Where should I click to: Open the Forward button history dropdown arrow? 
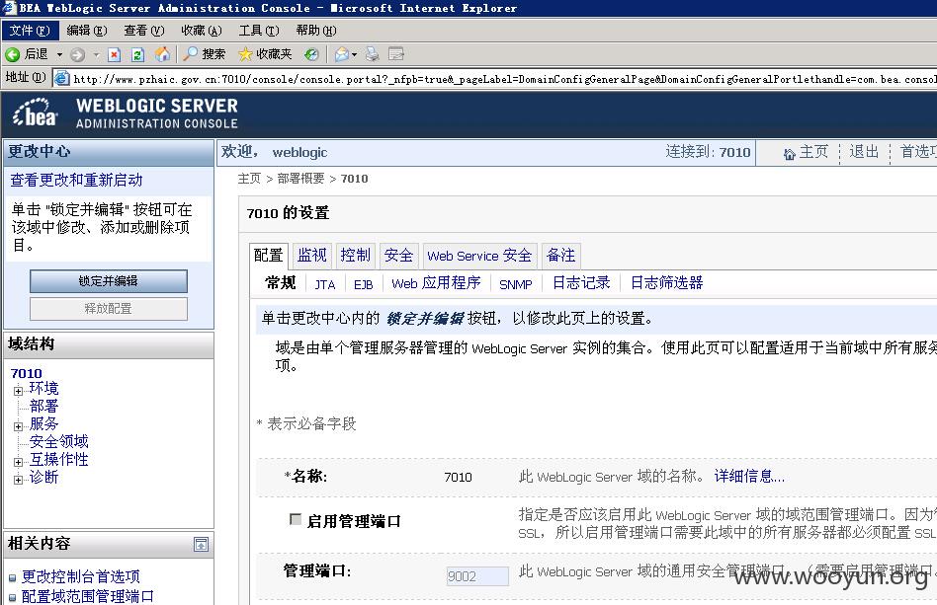(x=96, y=55)
